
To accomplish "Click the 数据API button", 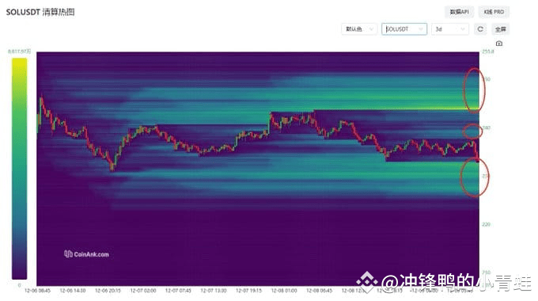I will (x=459, y=12).
